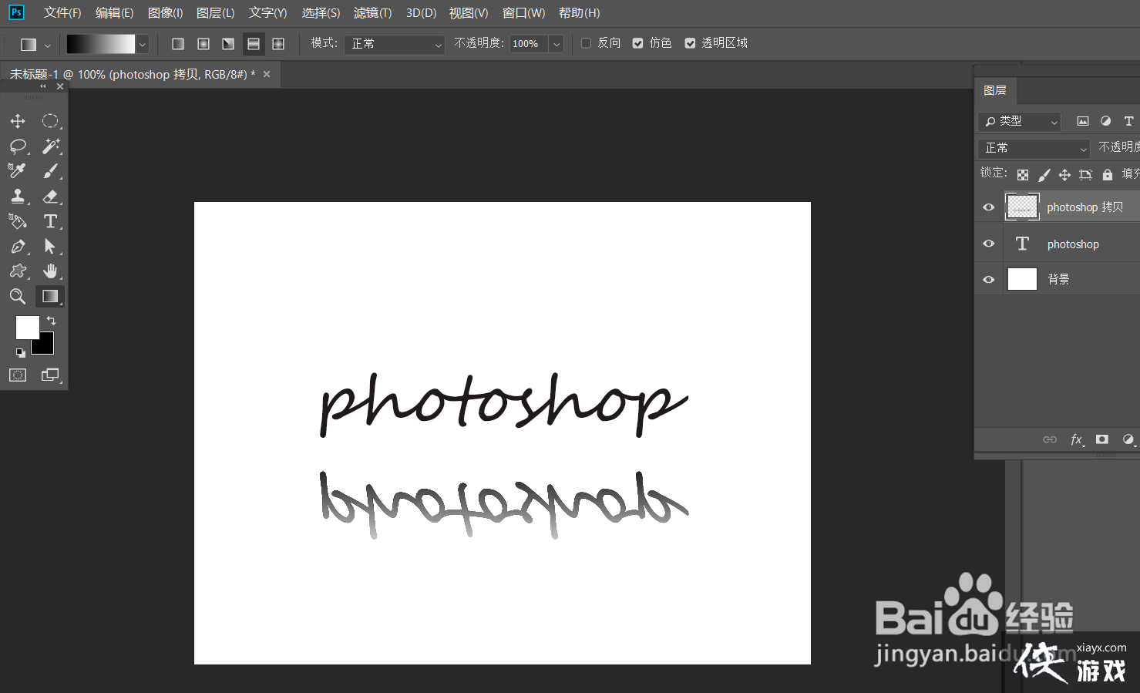Viewport: 1140px width, 693px height.
Task: Add a layer mask from the Layers panel
Action: [x=1101, y=439]
